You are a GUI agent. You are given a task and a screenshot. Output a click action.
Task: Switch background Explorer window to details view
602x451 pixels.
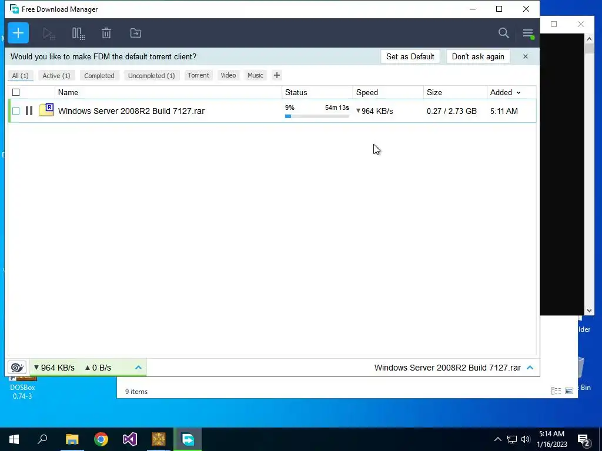click(x=556, y=391)
